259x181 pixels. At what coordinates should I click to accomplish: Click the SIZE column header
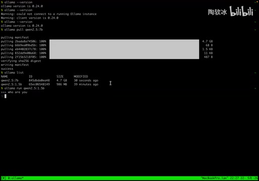pyautogui.click(x=60, y=76)
